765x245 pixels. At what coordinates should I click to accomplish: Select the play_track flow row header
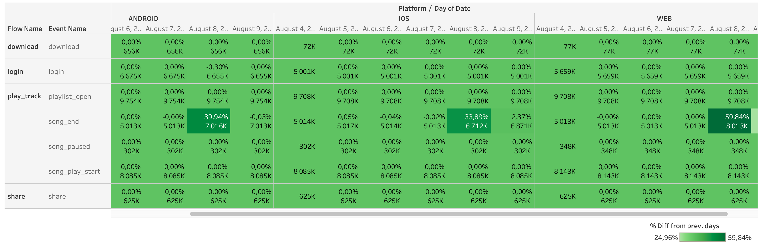point(24,96)
